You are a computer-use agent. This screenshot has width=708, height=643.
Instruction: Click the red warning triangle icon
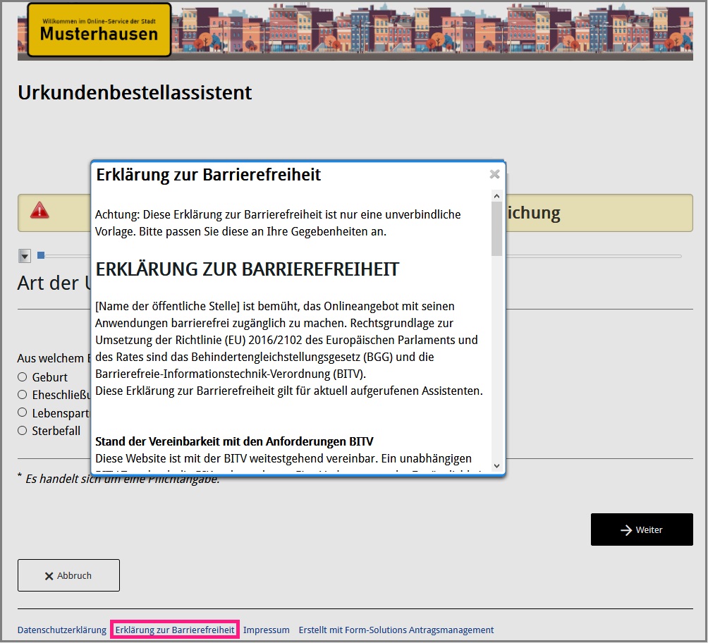(39, 210)
